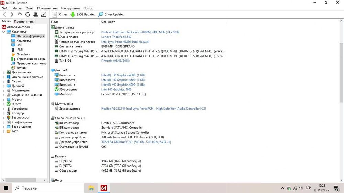Refresh the page with the circular arrow icon
This screenshot has width=344, height=193.
(28, 14)
